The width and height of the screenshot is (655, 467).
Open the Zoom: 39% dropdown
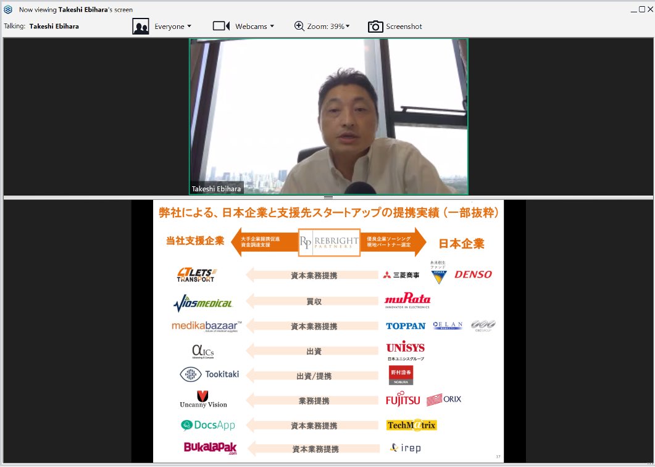[x=328, y=27]
